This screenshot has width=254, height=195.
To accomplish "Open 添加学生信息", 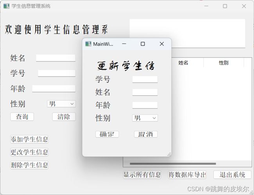I will coord(29,139).
